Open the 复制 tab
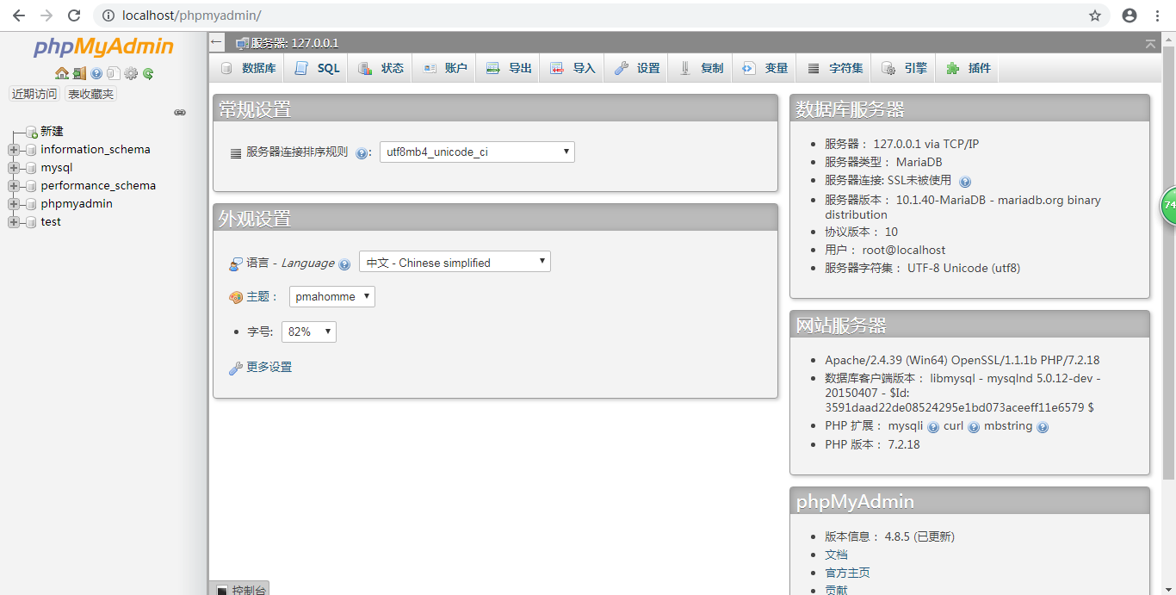This screenshot has height=595, width=1176. click(701, 68)
